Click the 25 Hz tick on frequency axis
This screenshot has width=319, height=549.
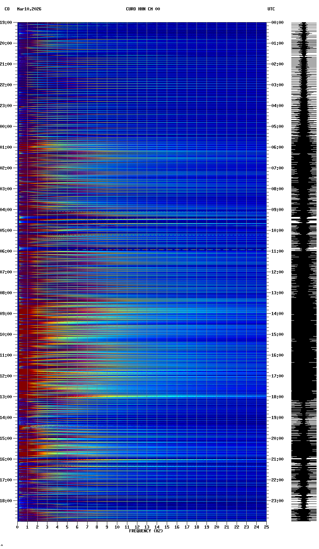click(266, 527)
